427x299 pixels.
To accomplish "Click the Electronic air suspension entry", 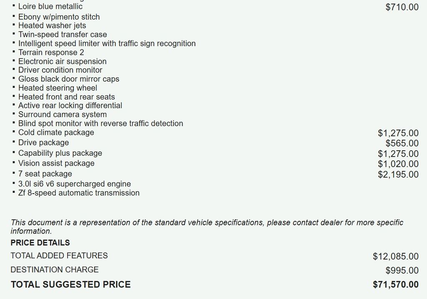I will 62,62.
